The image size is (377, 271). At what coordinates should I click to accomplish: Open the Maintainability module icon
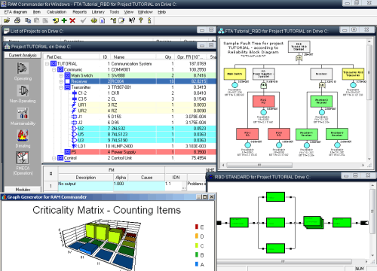[x=23, y=113]
